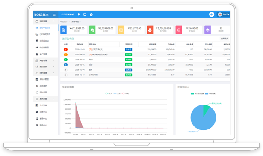Click the yellow icon on the ¥618,776.00 card

click(x=121, y=30)
